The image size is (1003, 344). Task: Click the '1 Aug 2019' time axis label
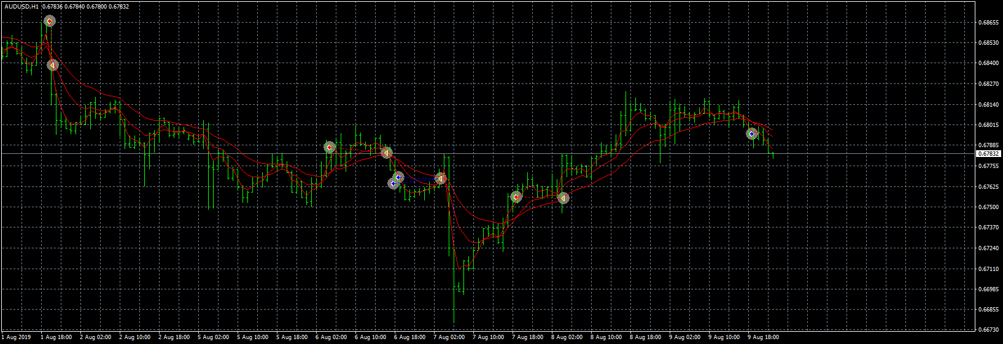click(17, 337)
